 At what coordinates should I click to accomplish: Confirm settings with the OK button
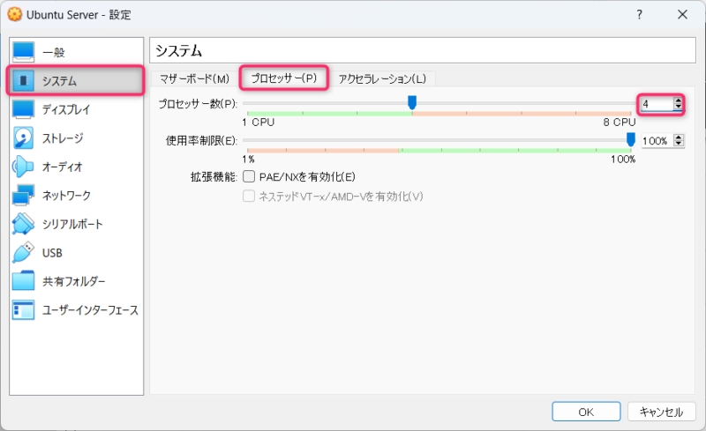[x=586, y=412]
